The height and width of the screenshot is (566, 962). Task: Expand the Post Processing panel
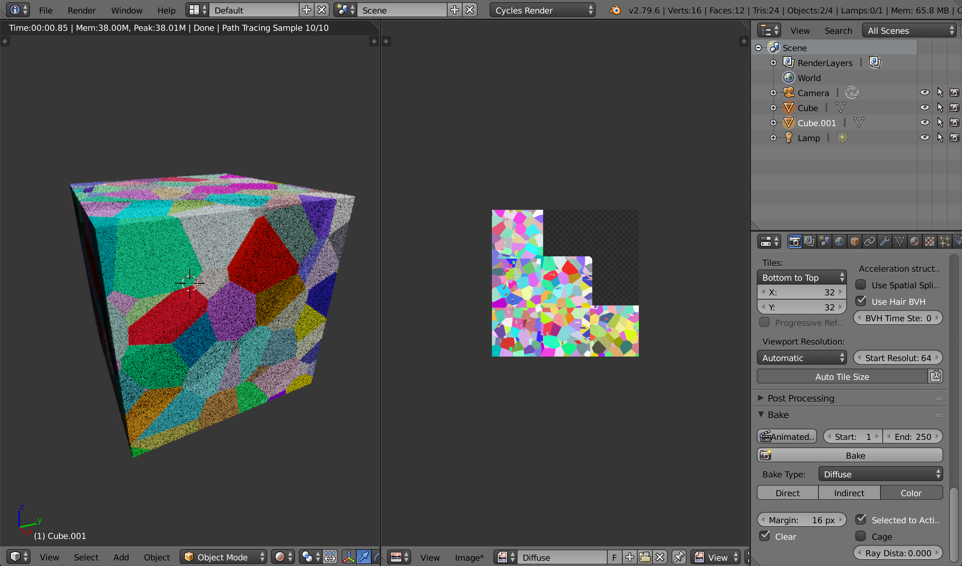click(800, 398)
